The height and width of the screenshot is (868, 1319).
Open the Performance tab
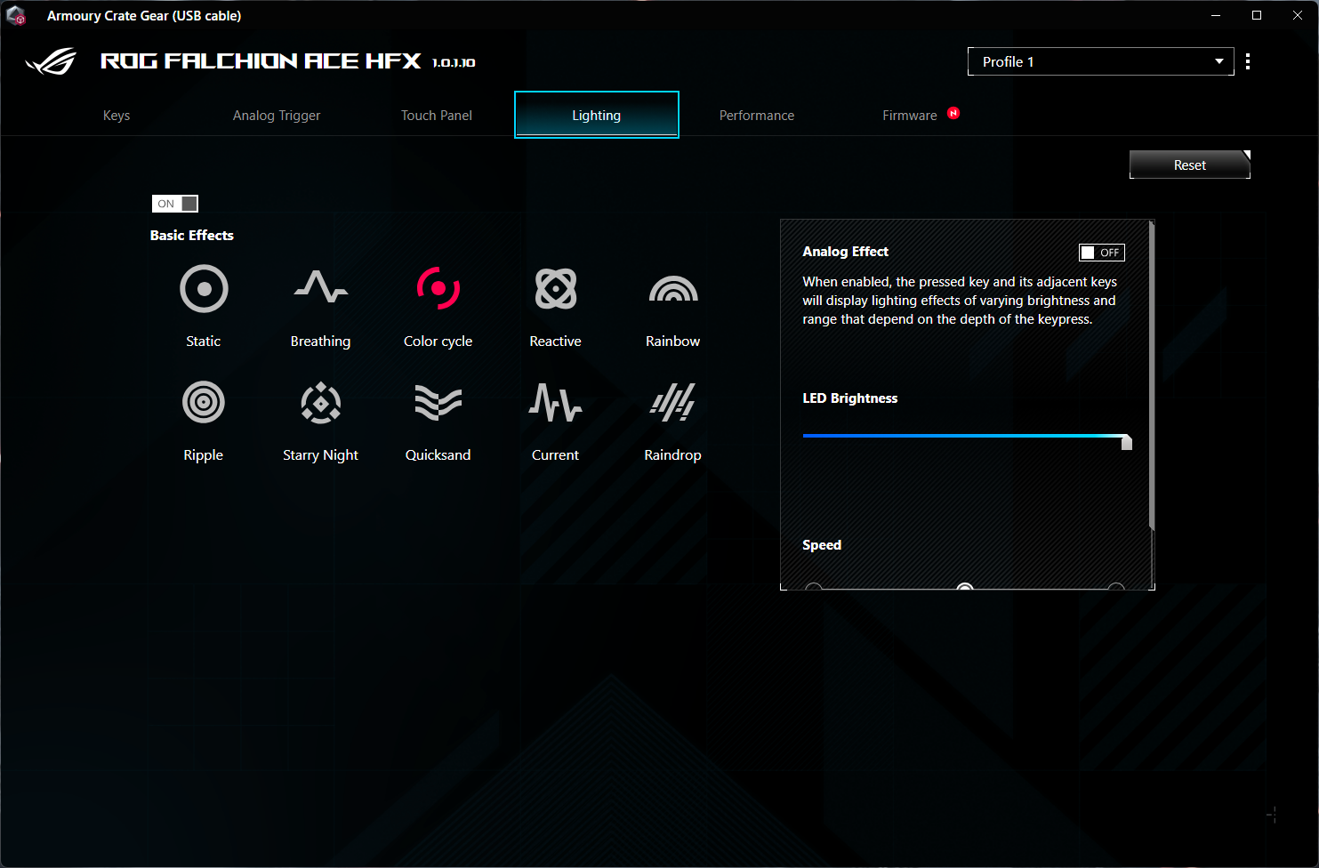pyautogui.click(x=757, y=116)
